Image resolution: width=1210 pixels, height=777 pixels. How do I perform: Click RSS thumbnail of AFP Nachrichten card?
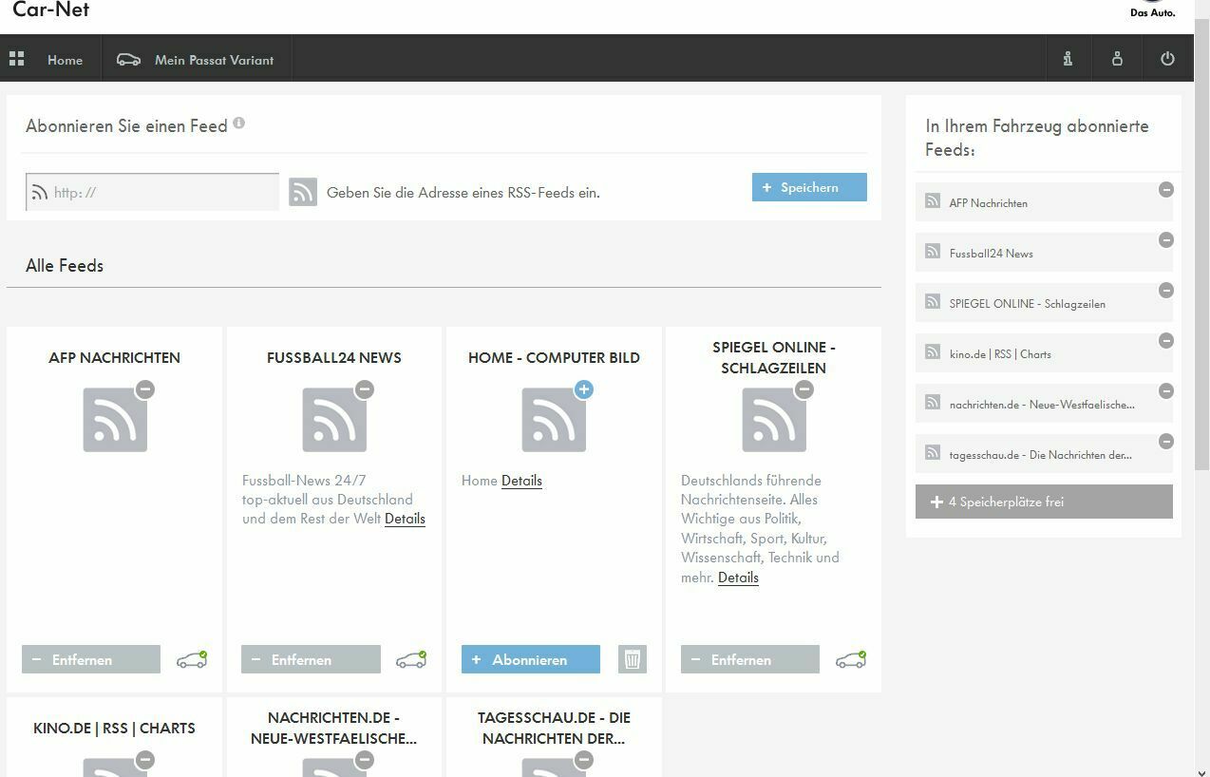coord(115,420)
